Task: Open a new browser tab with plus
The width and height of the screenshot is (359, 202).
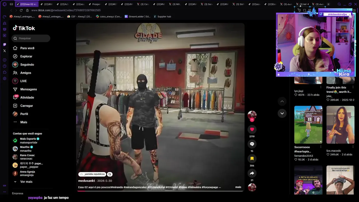Action: [328, 4]
